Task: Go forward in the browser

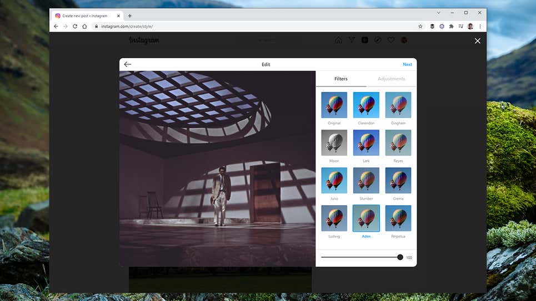Action: click(x=66, y=26)
